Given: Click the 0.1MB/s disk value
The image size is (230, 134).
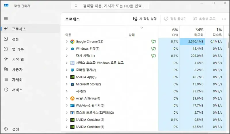Looking at the screenshot, I should [216, 42].
